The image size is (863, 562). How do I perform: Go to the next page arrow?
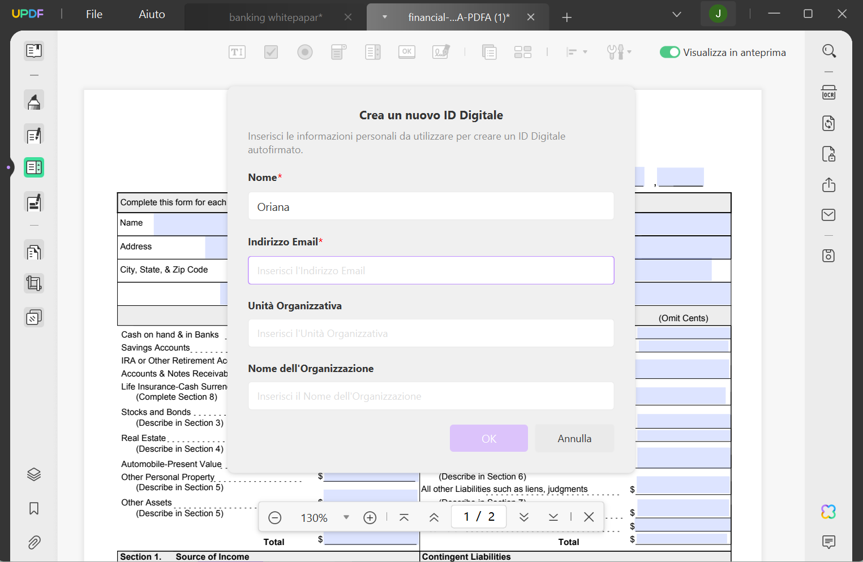524,517
